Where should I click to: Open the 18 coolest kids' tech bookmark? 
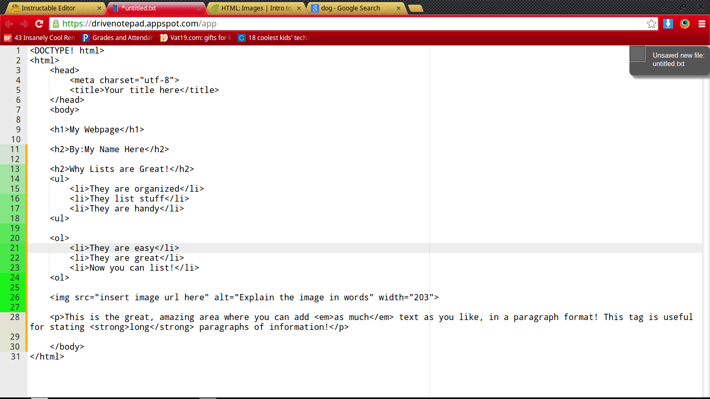point(273,38)
